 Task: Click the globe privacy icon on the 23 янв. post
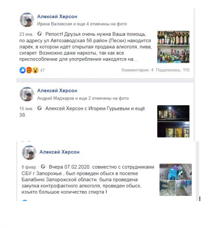(x=40, y=34)
